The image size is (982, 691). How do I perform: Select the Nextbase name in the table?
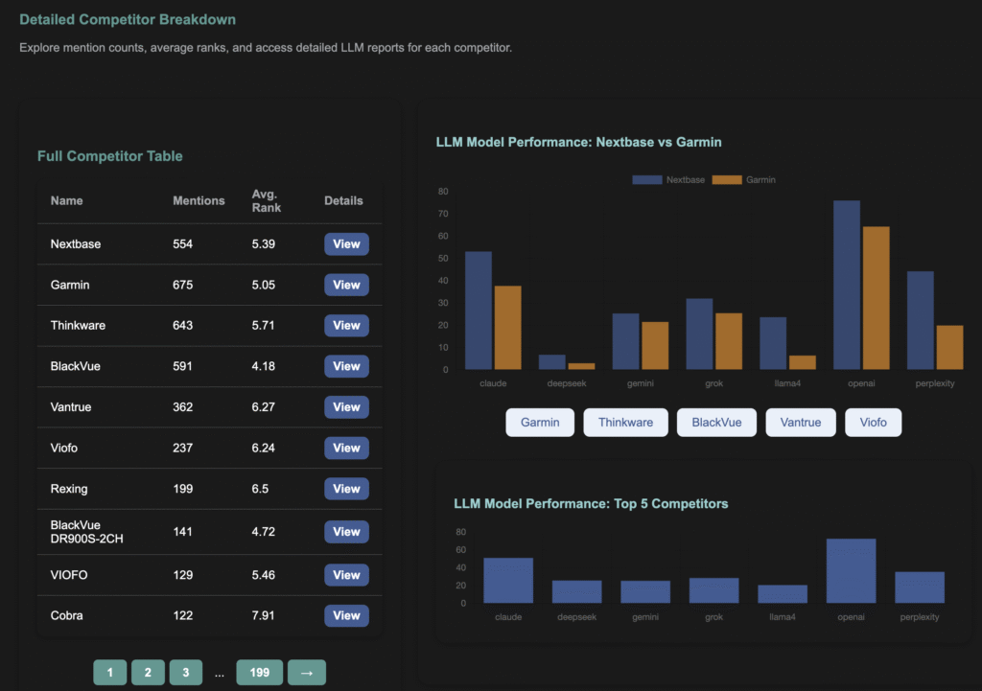[x=76, y=244]
